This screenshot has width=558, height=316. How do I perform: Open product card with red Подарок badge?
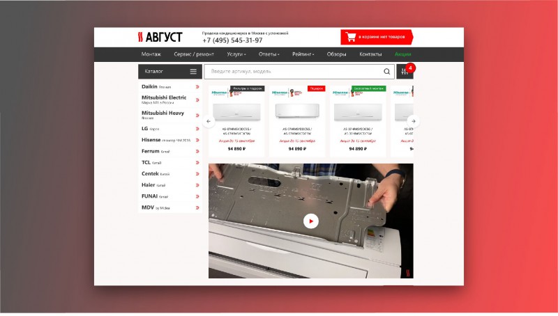click(x=297, y=121)
